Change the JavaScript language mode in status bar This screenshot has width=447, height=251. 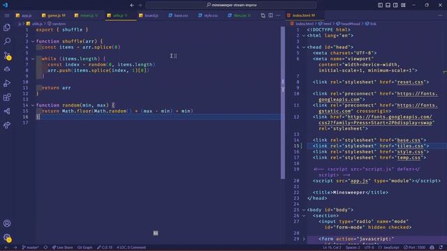coord(388,248)
